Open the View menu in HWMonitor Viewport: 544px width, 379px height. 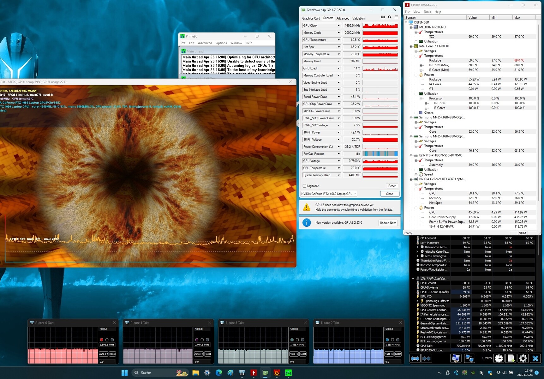[417, 12]
